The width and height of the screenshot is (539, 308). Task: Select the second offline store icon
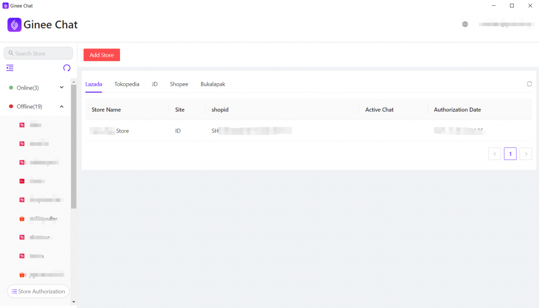(22, 144)
